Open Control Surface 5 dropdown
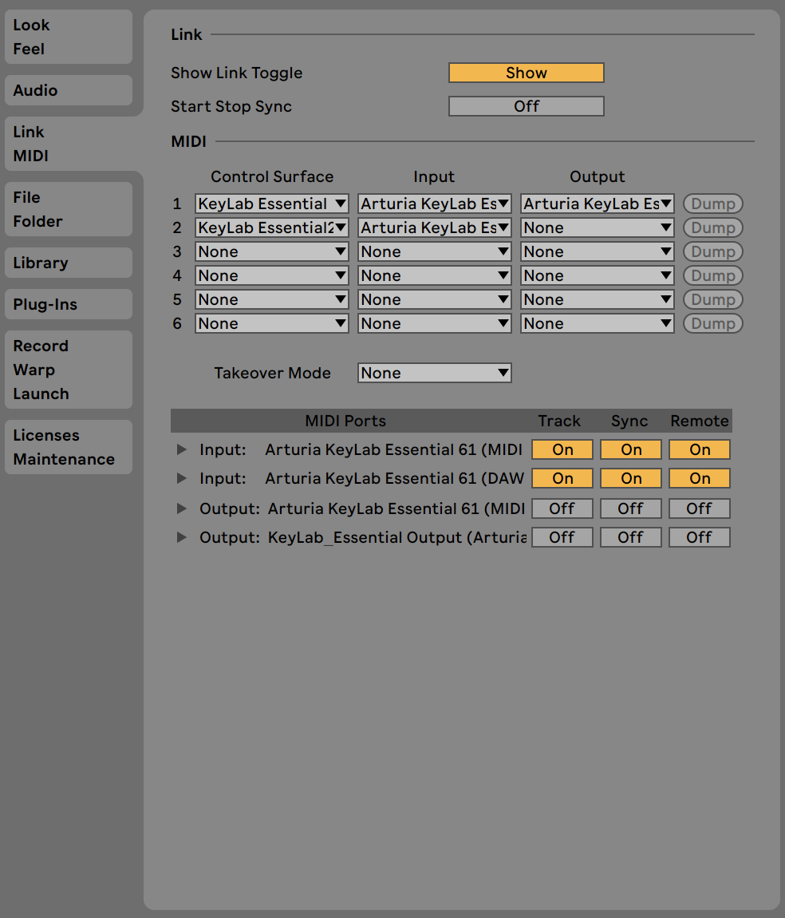The height and width of the screenshot is (918, 785). 272,300
